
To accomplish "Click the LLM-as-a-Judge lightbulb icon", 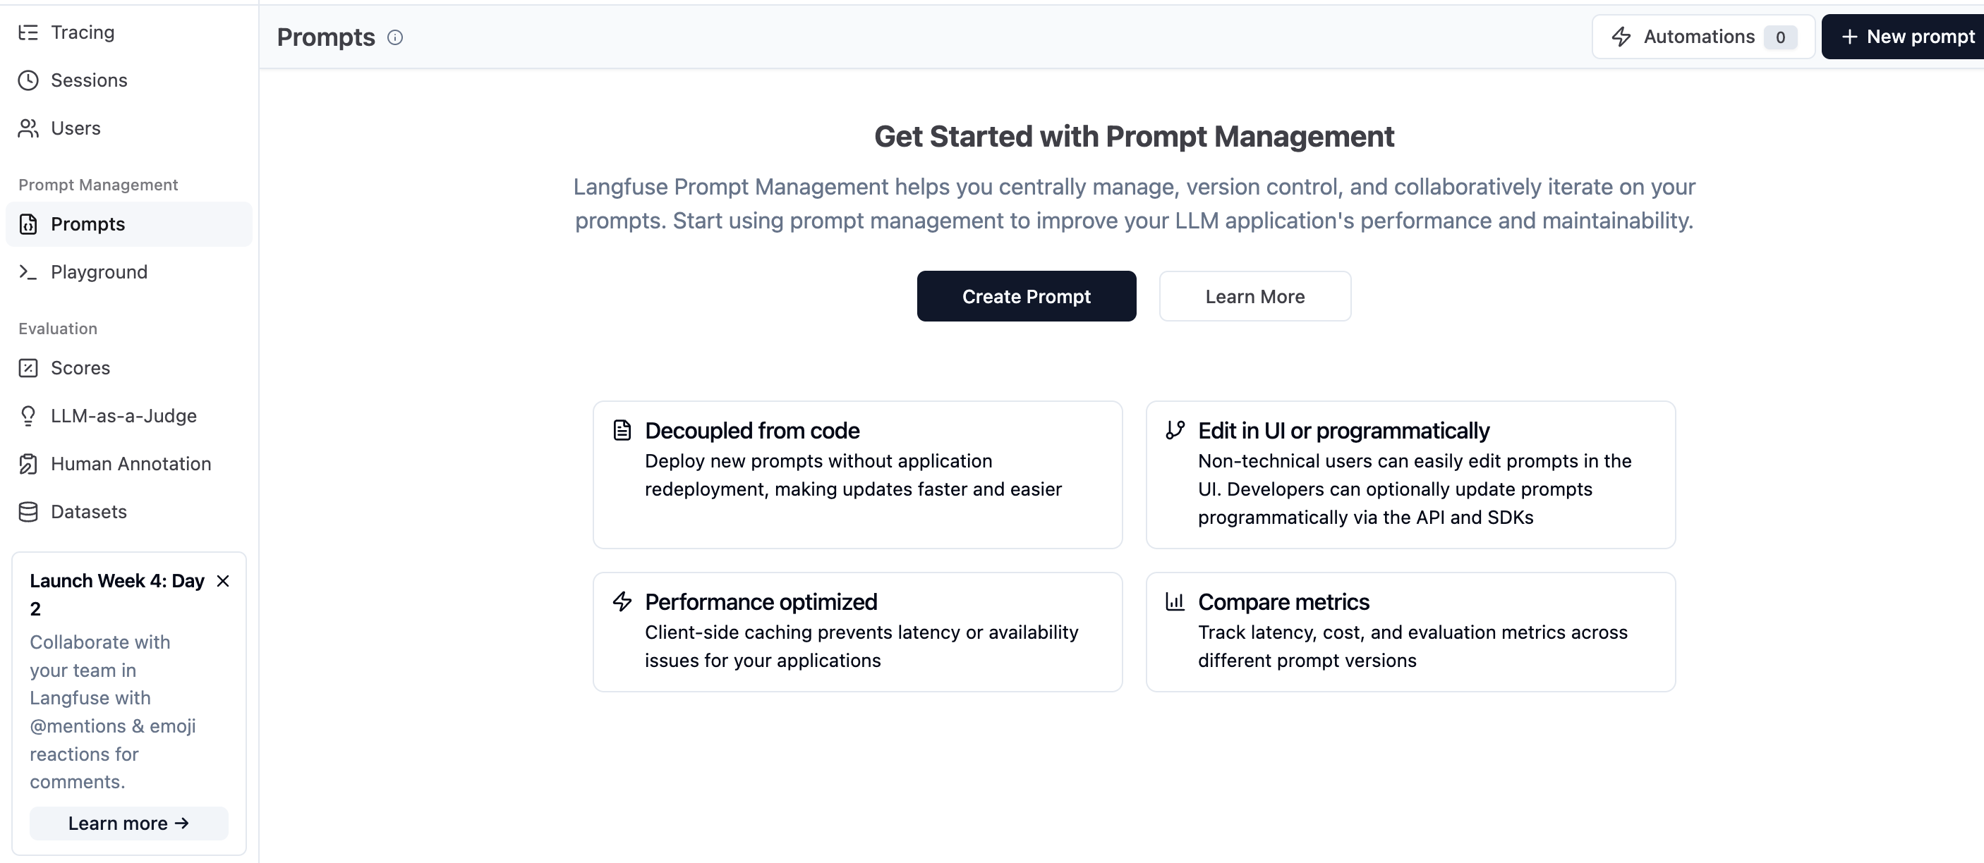I will (28, 416).
